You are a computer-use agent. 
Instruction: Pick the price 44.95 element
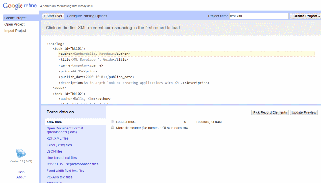point(78,71)
